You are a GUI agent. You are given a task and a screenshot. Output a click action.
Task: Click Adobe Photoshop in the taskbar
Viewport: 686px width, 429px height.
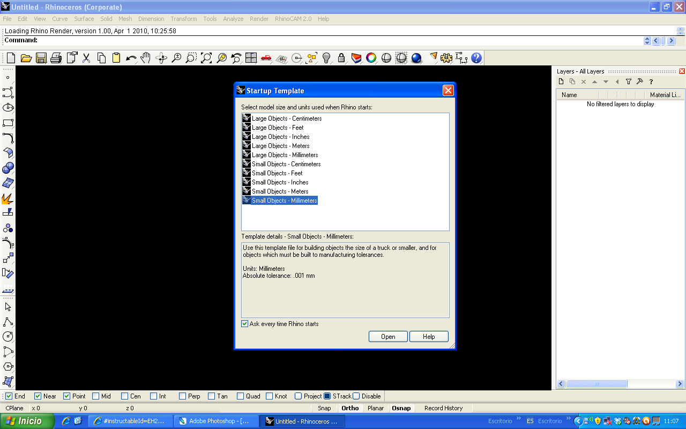217,421
